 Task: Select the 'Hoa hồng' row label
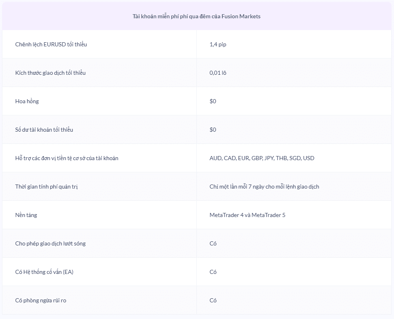27,101
